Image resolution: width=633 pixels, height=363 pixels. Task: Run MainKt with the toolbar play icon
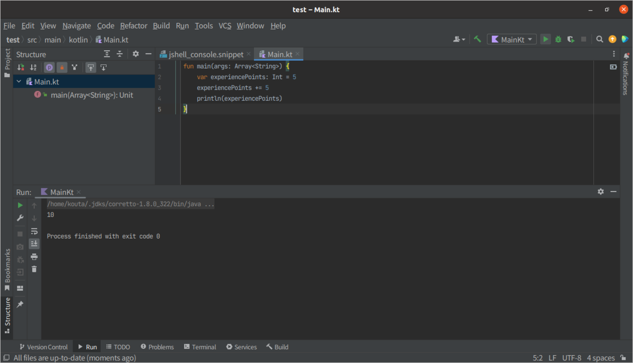(546, 39)
